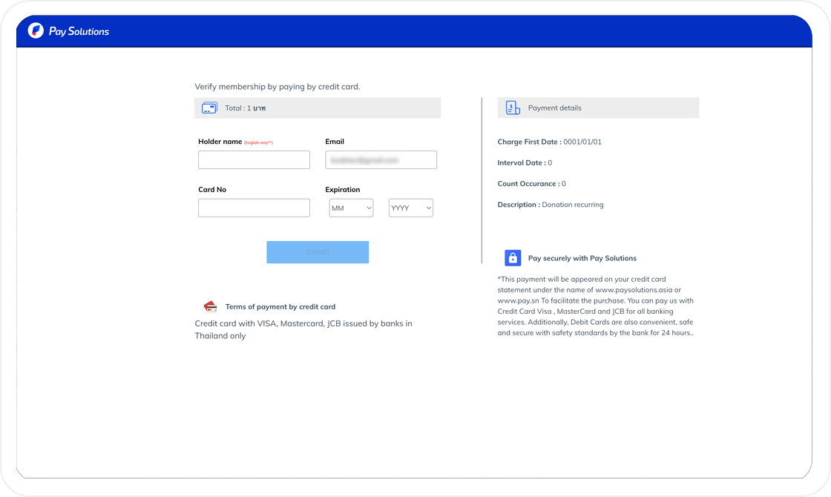This screenshot has width=831, height=497.
Task: Click the blue padlock security icon
Action: [x=513, y=258]
